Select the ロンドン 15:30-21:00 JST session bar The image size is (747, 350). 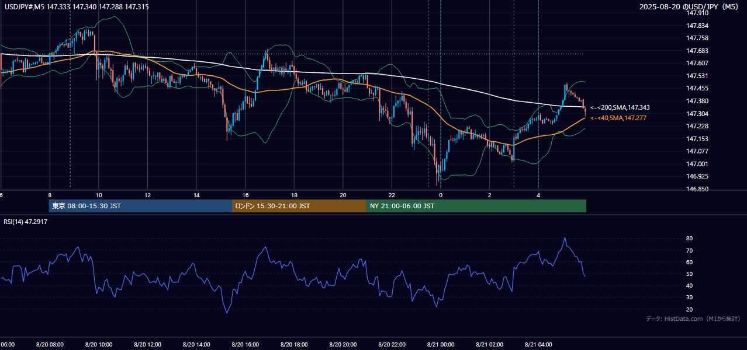[299, 206]
